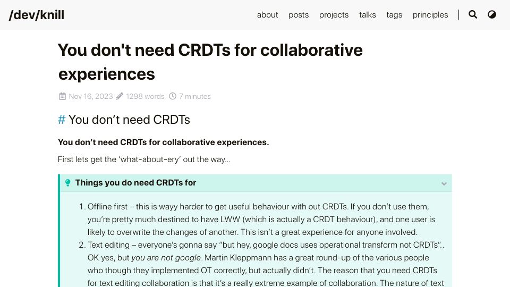This screenshot has height=287, width=510.
Task: Open the posts page
Action: pyautogui.click(x=299, y=15)
